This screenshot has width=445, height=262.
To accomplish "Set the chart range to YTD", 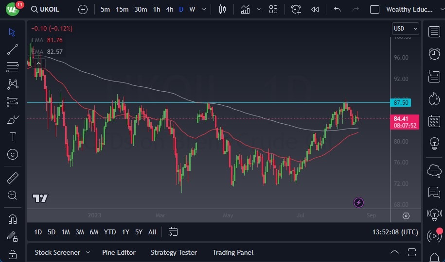I will point(110,232).
